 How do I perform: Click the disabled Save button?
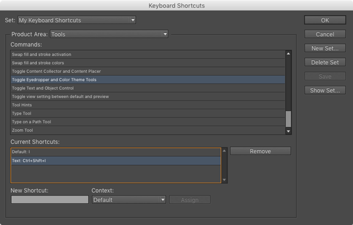point(325,76)
